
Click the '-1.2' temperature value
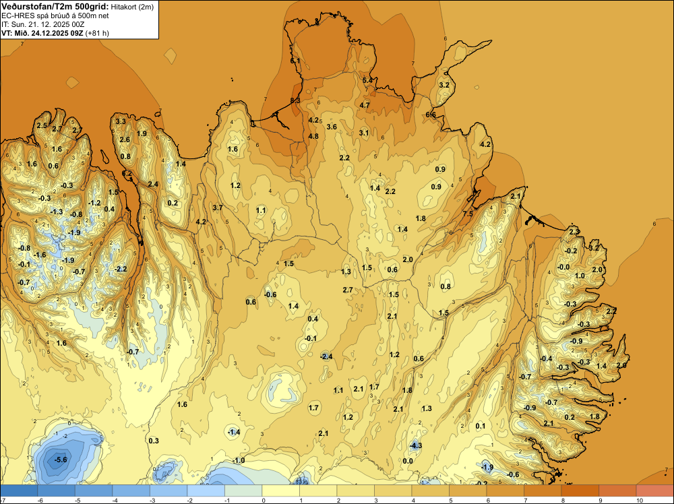pyautogui.click(x=94, y=203)
